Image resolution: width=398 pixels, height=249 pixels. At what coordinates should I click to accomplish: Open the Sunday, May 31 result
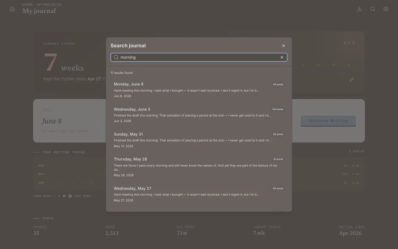[x=199, y=140]
